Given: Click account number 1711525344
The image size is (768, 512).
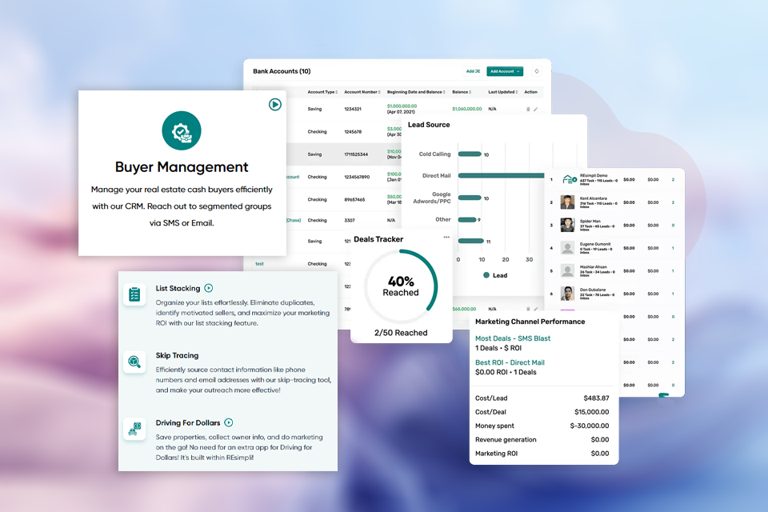Looking at the screenshot, I should tap(356, 154).
